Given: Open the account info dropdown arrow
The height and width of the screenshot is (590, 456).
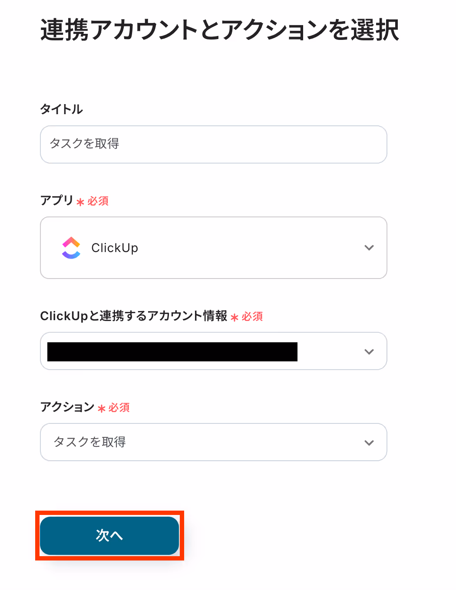Looking at the screenshot, I should [x=369, y=351].
